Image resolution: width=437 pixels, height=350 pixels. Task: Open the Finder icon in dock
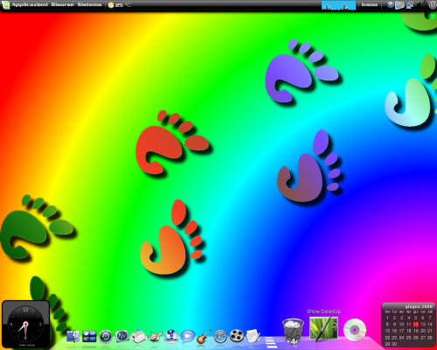73,336
